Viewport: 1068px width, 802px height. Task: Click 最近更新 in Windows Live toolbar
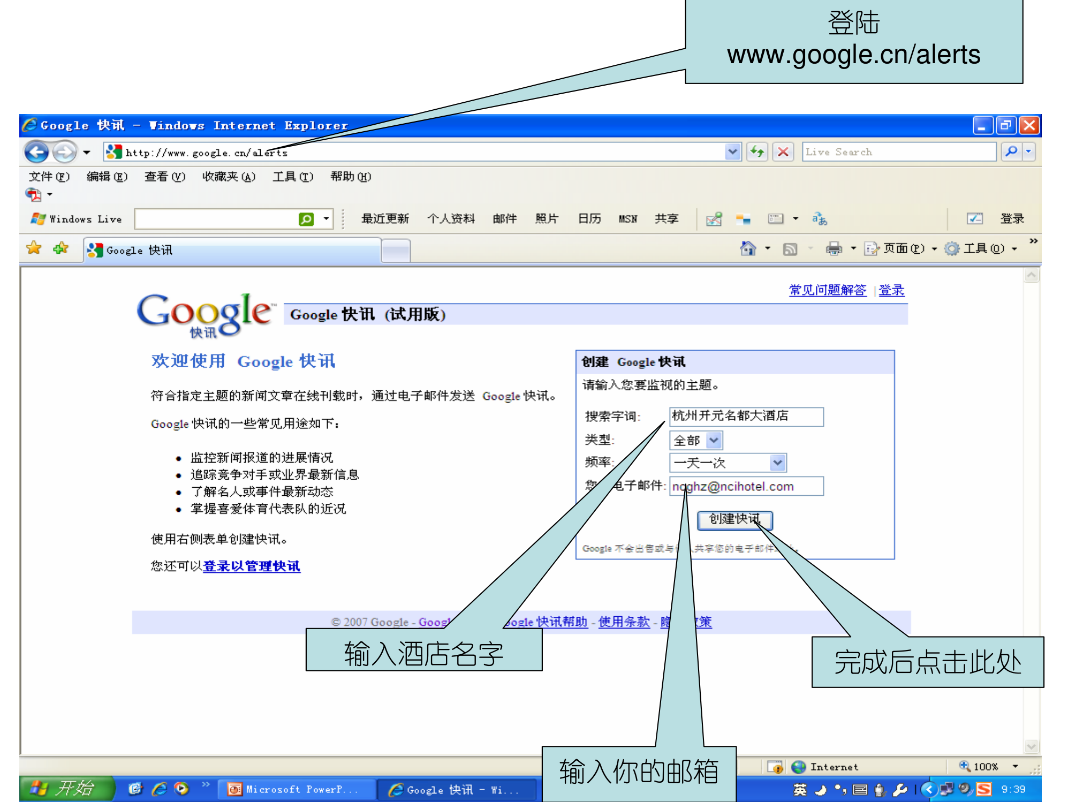(385, 219)
